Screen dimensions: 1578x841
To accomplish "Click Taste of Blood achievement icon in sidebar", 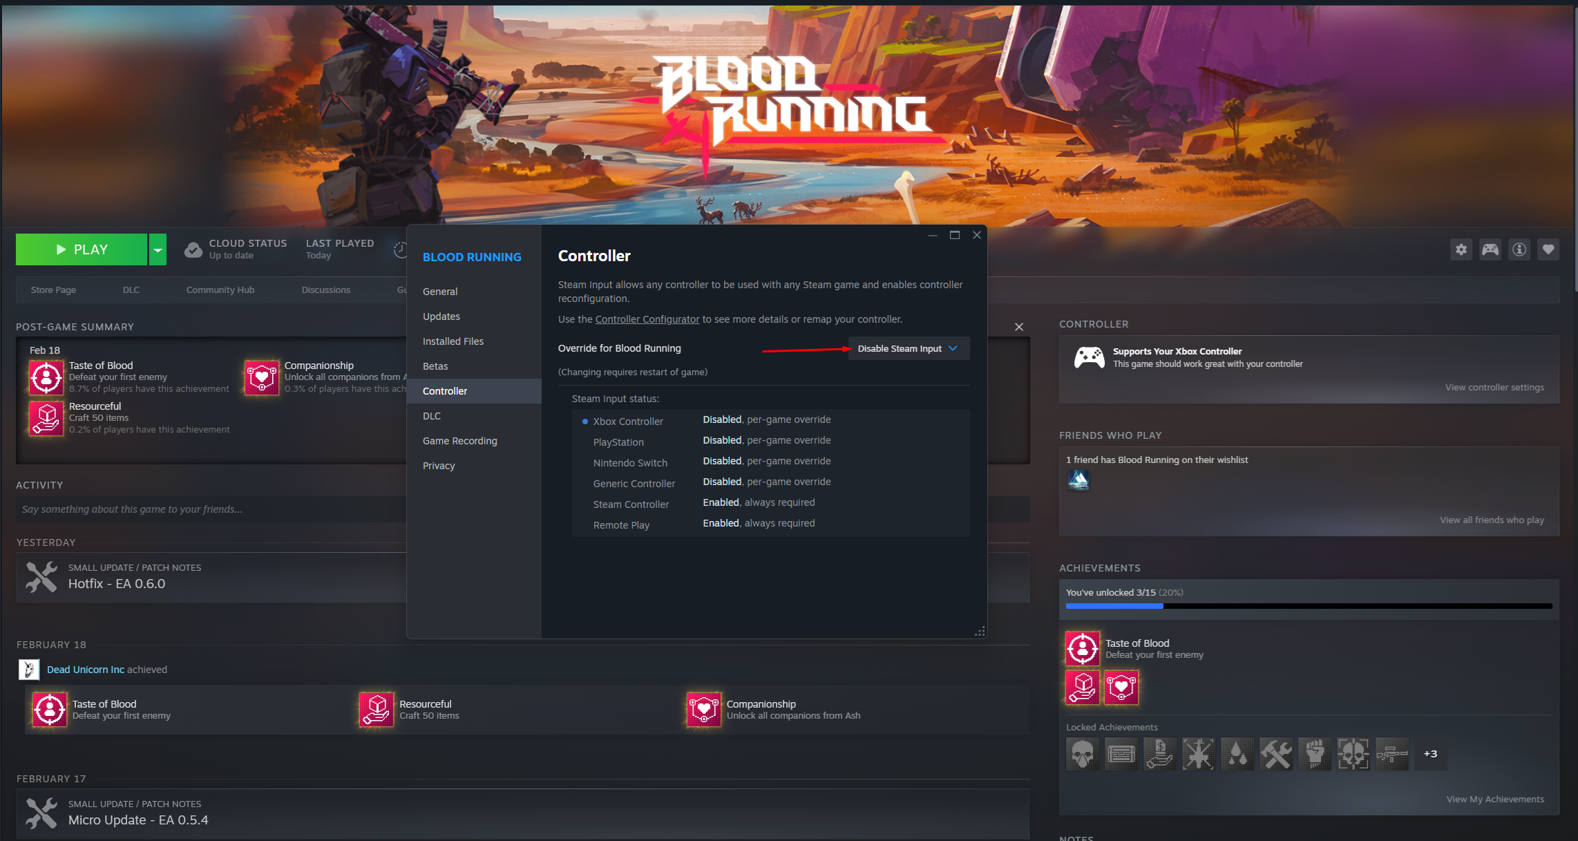I will coord(1083,648).
